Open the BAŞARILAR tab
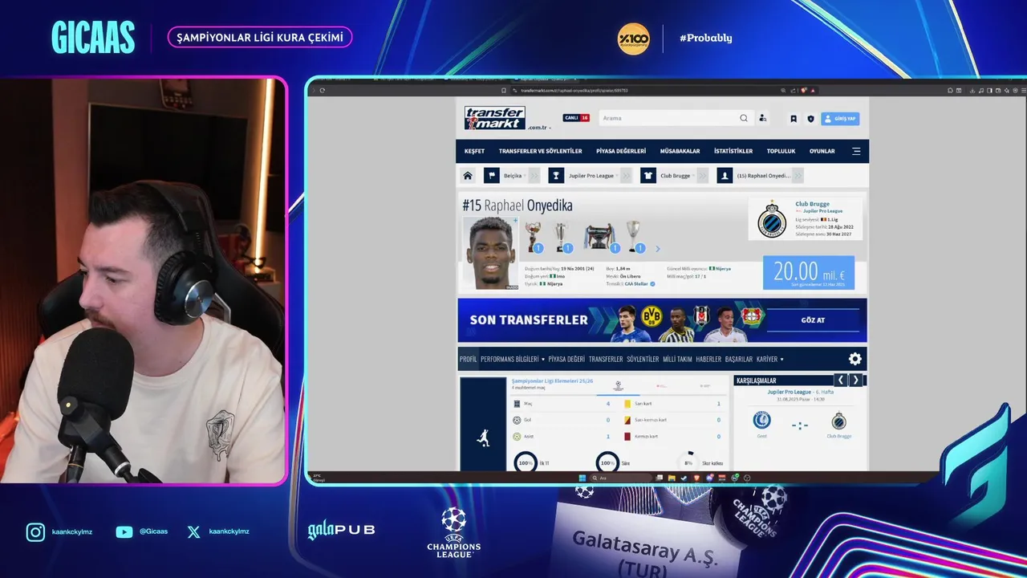 739,359
